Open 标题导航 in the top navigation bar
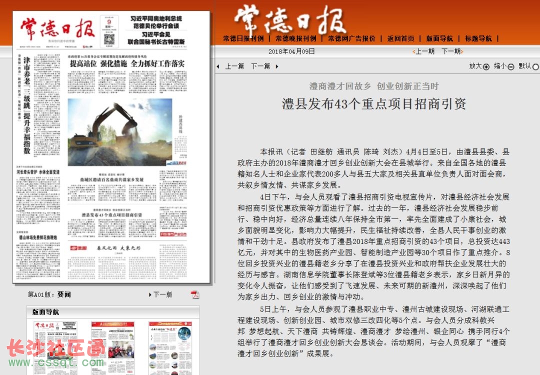The width and height of the screenshot is (540, 375). tap(478, 38)
